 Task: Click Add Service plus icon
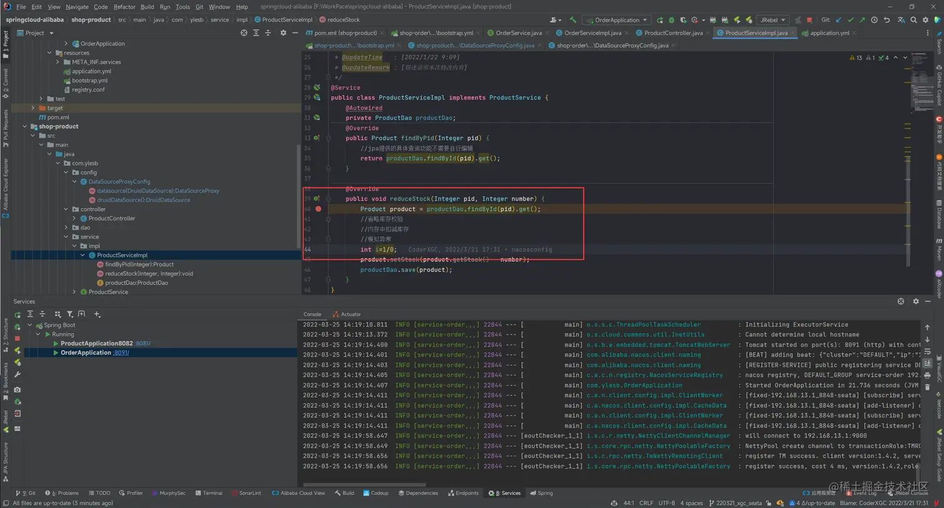click(97, 314)
